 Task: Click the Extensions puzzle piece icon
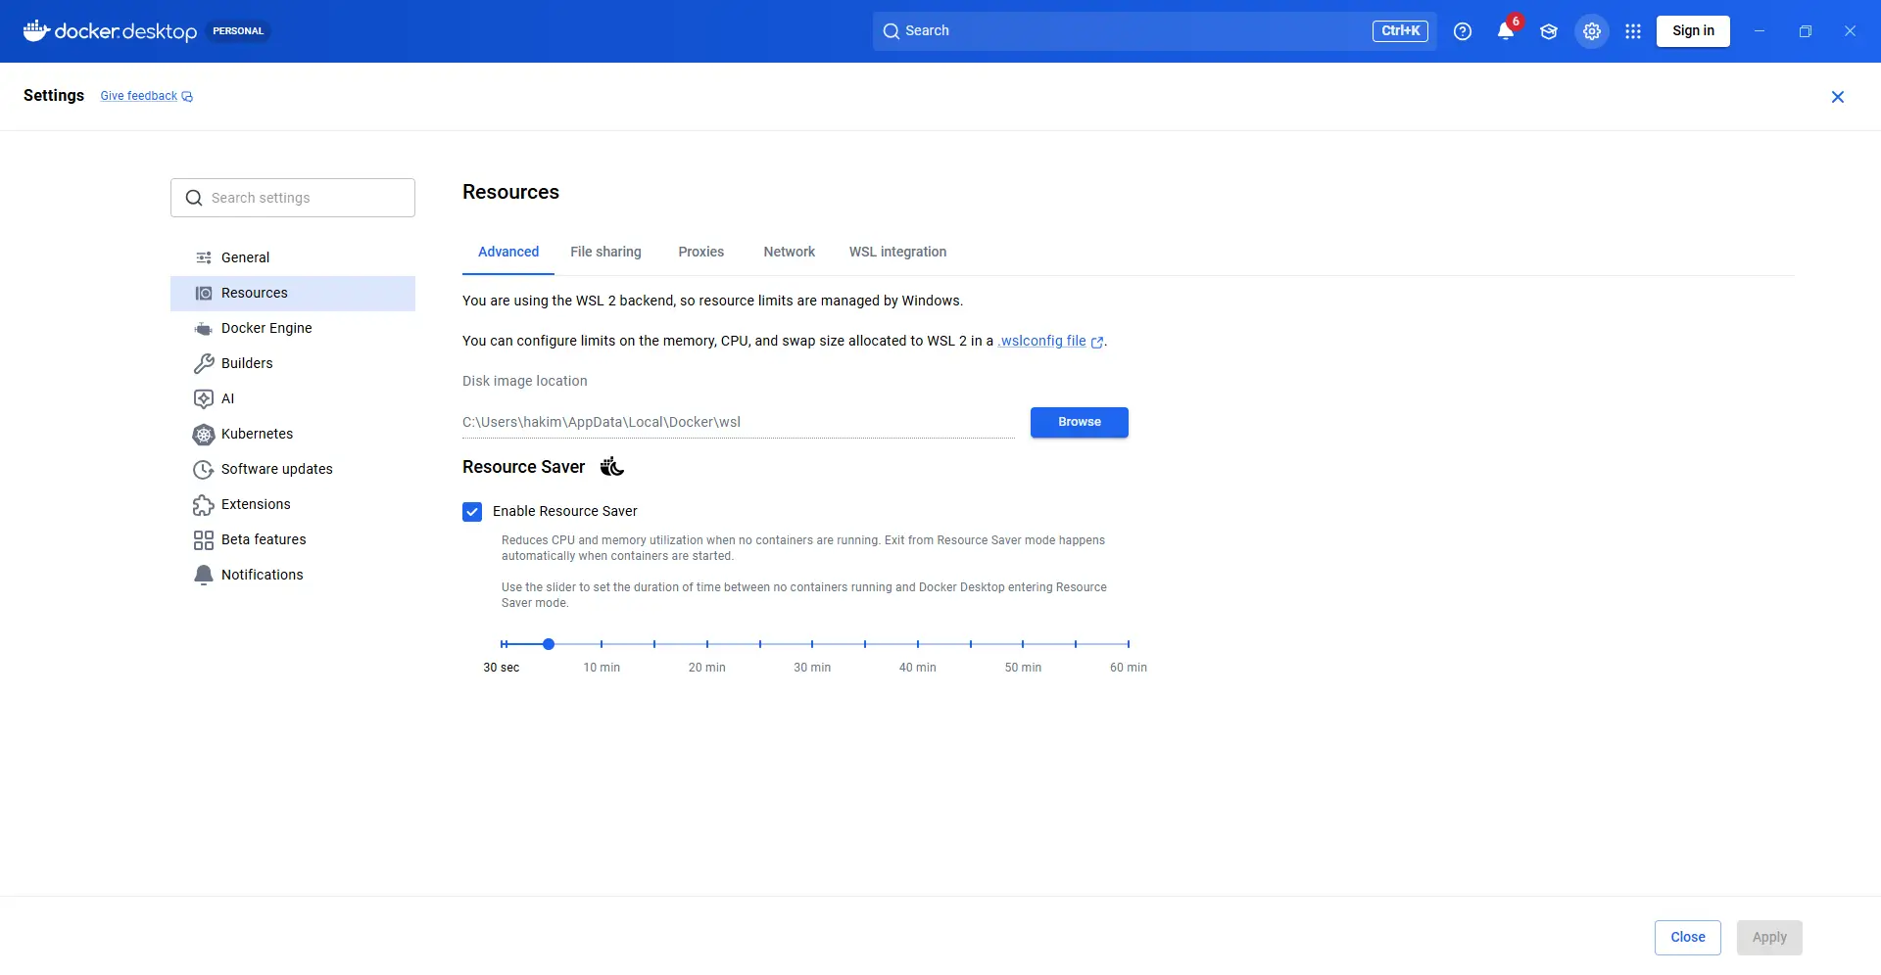[204, 504]
